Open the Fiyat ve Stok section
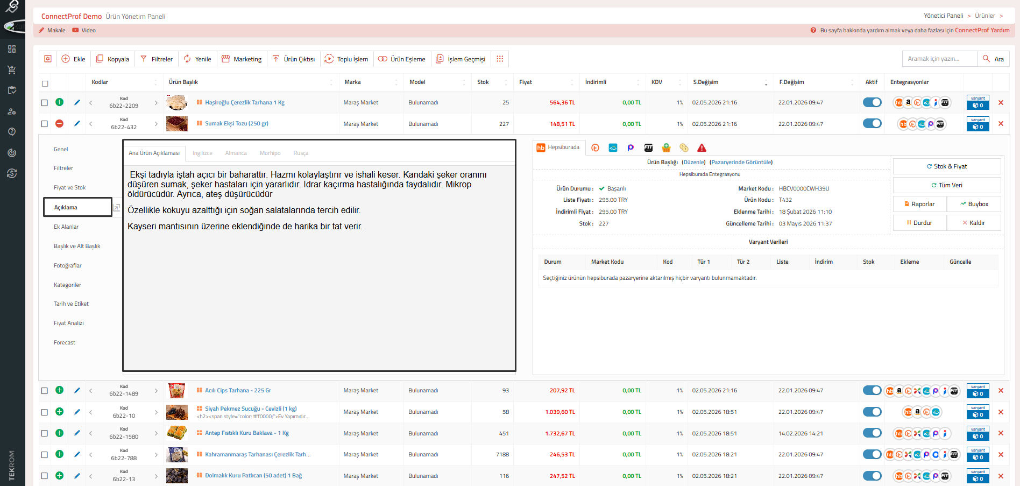This screenshot has height=486, width=1020. [x=69, y=188]
